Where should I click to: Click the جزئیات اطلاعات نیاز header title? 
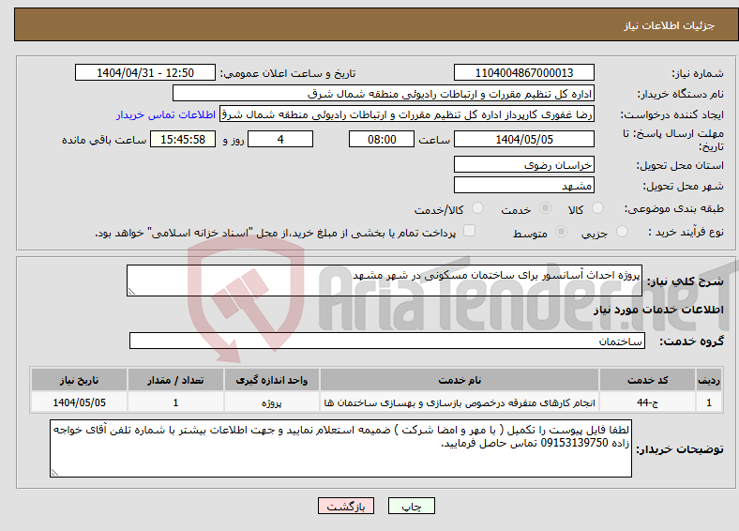tap(669, 25)
